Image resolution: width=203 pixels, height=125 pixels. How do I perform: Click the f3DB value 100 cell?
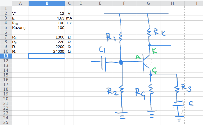point(47,23)
